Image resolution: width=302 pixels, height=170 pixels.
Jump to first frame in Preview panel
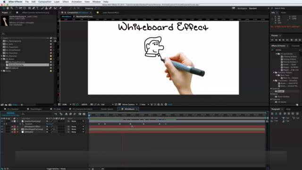click(x=272, y=40)
